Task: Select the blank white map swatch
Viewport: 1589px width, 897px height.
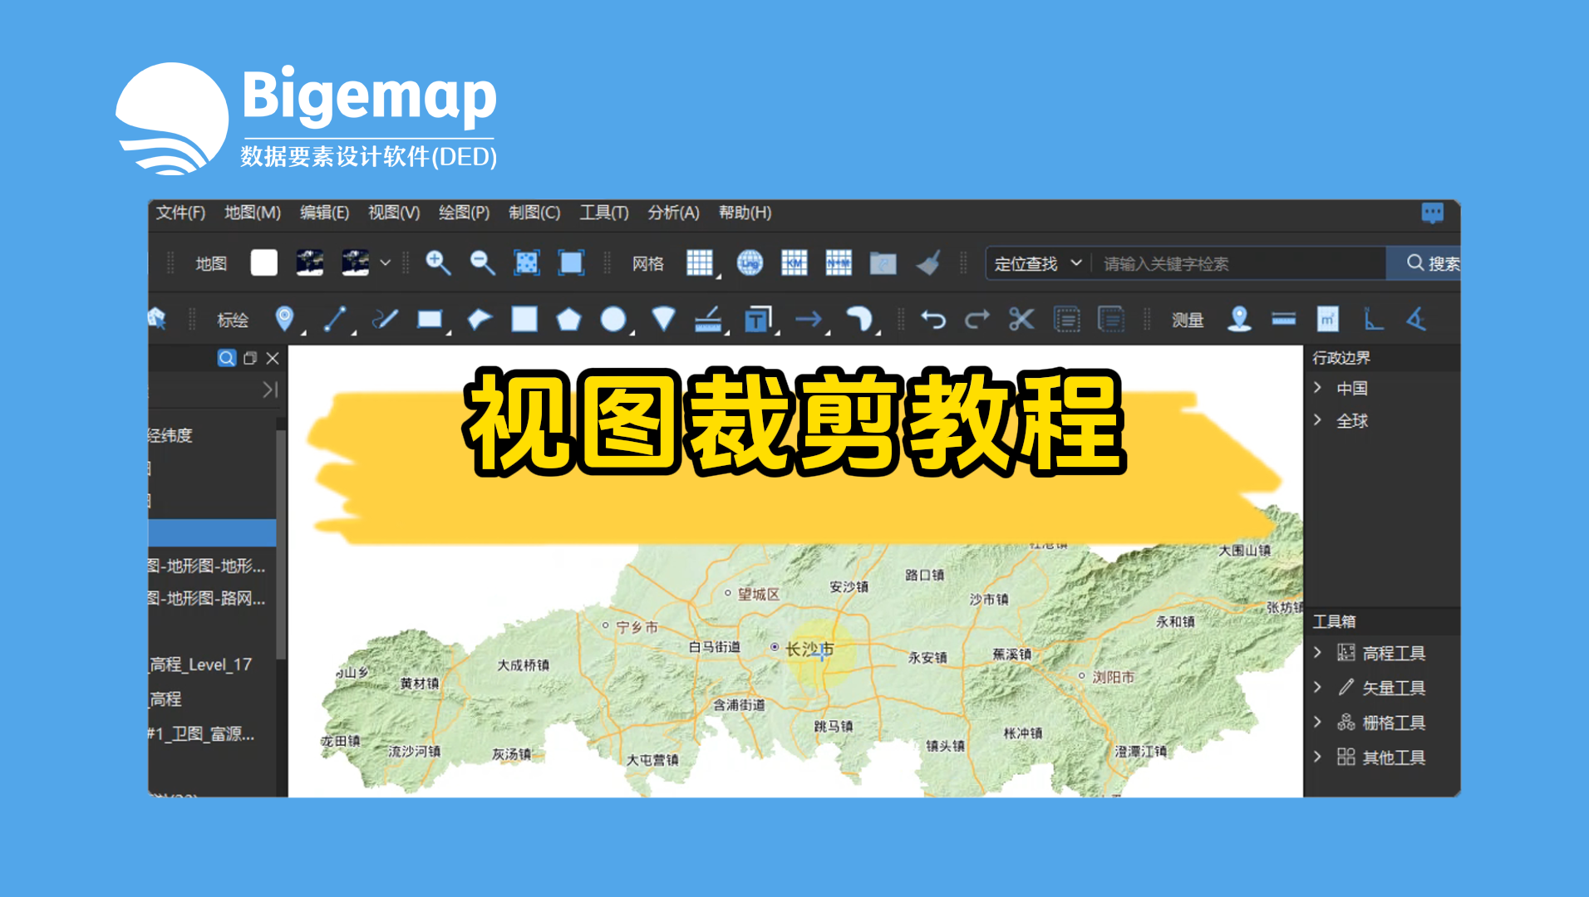Action: [x=263, y=263]
